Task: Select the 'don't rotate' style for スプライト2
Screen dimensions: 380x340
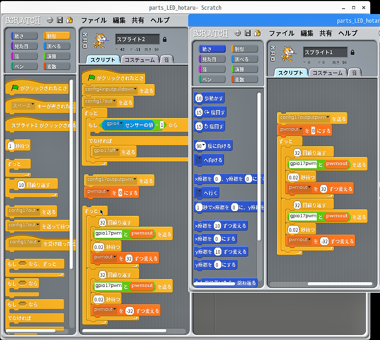Action: 85,46
